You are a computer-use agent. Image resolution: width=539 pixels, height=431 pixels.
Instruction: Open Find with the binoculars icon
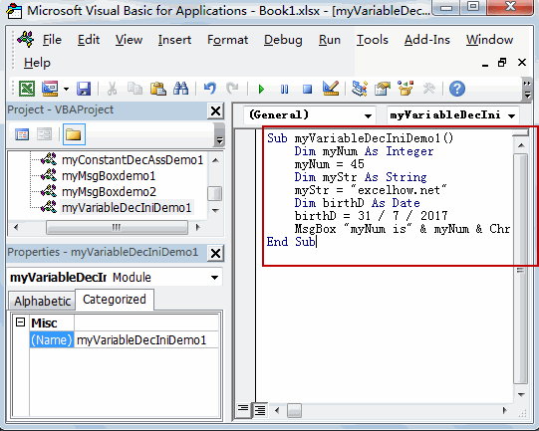180,89
